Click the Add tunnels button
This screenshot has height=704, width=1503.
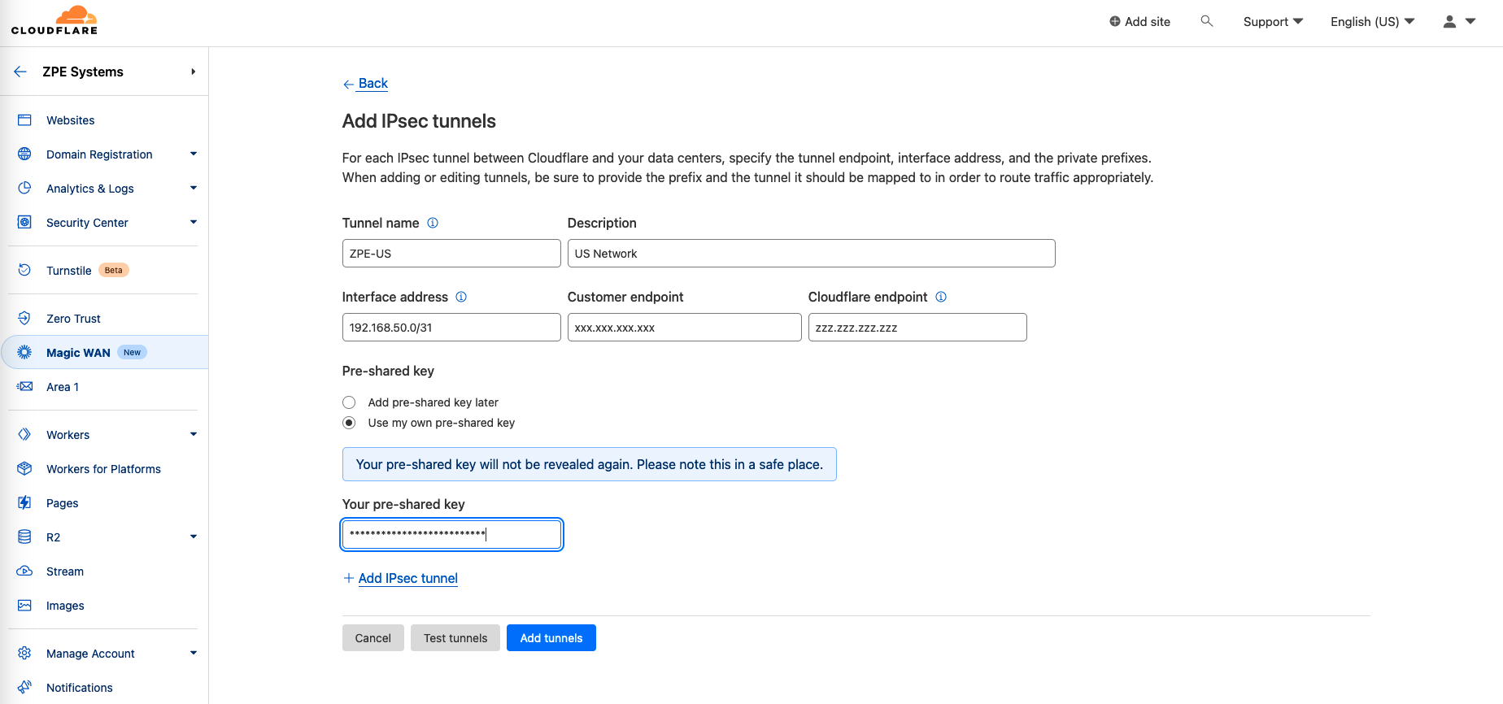tap(551, 638)
